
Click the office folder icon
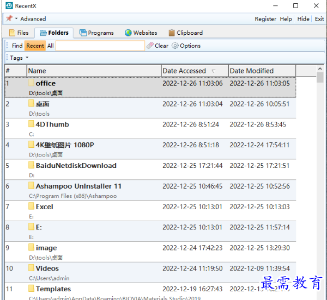pyautogui.click(x=32, y=83)
